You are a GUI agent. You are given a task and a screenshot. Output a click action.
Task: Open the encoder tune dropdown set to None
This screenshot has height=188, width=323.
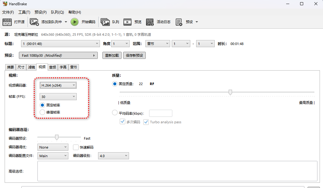tap(53, 147)
